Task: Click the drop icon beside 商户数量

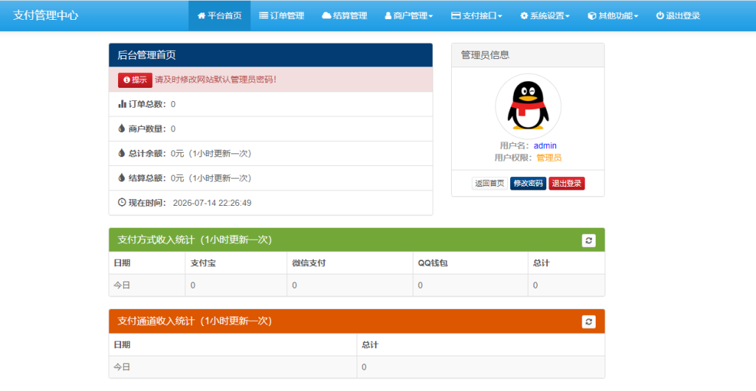Action: (122, 128)
